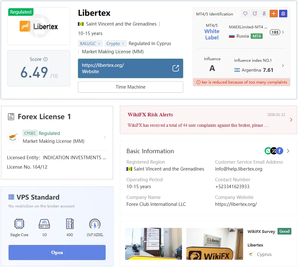Click the info@help.libertex.org email address
Viewport: 298px width, 267px height.
click(238, 169)
